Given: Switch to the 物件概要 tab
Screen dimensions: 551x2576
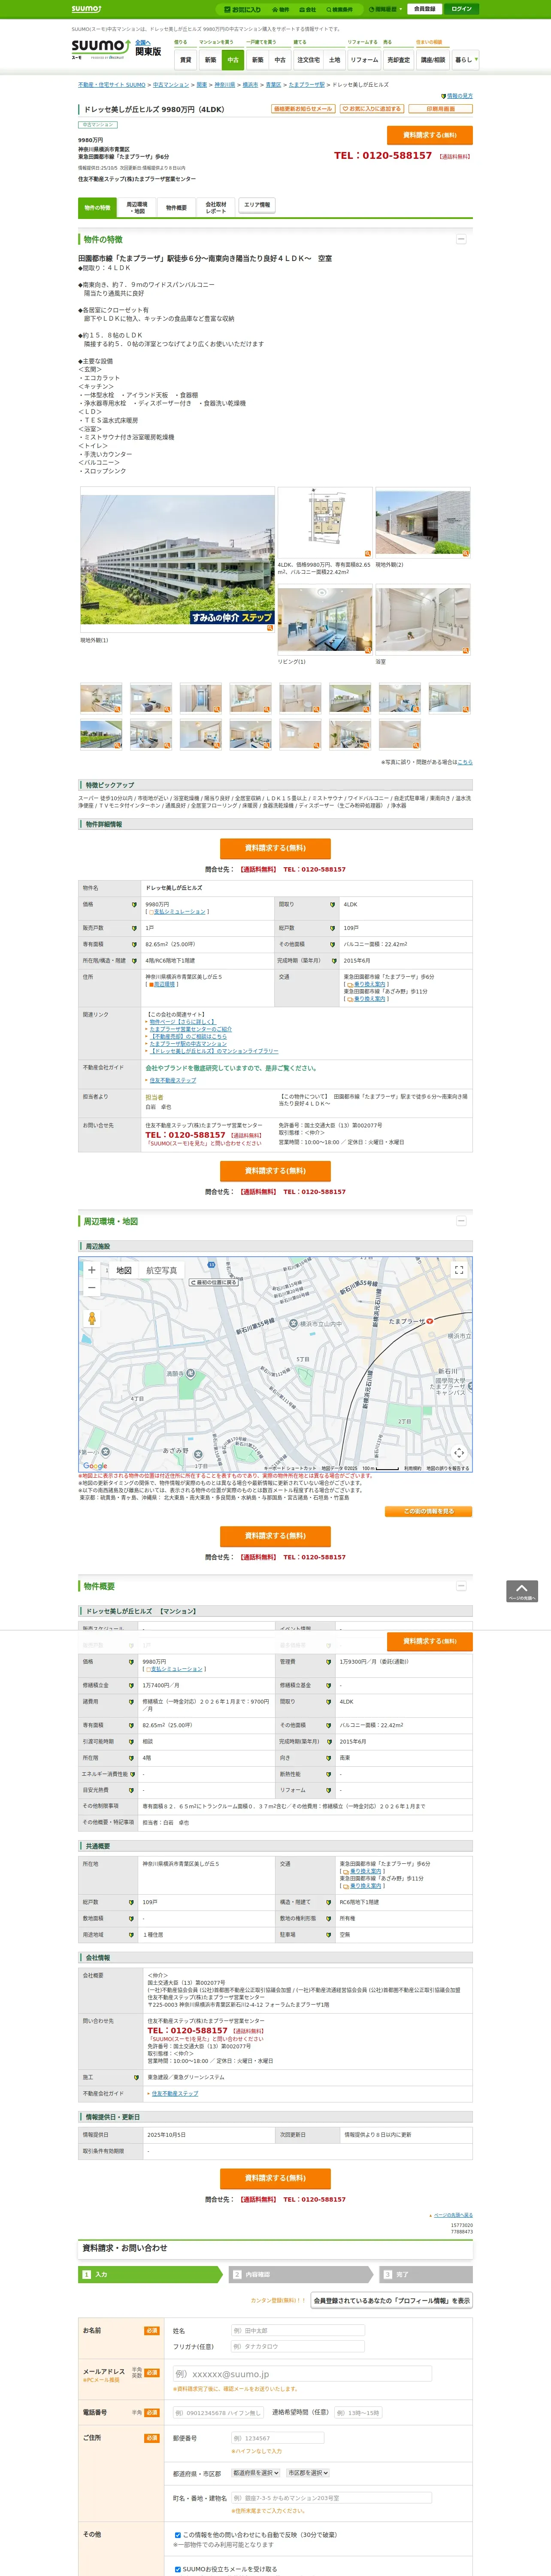Looking at the screenshot, I should click(176, 208).
